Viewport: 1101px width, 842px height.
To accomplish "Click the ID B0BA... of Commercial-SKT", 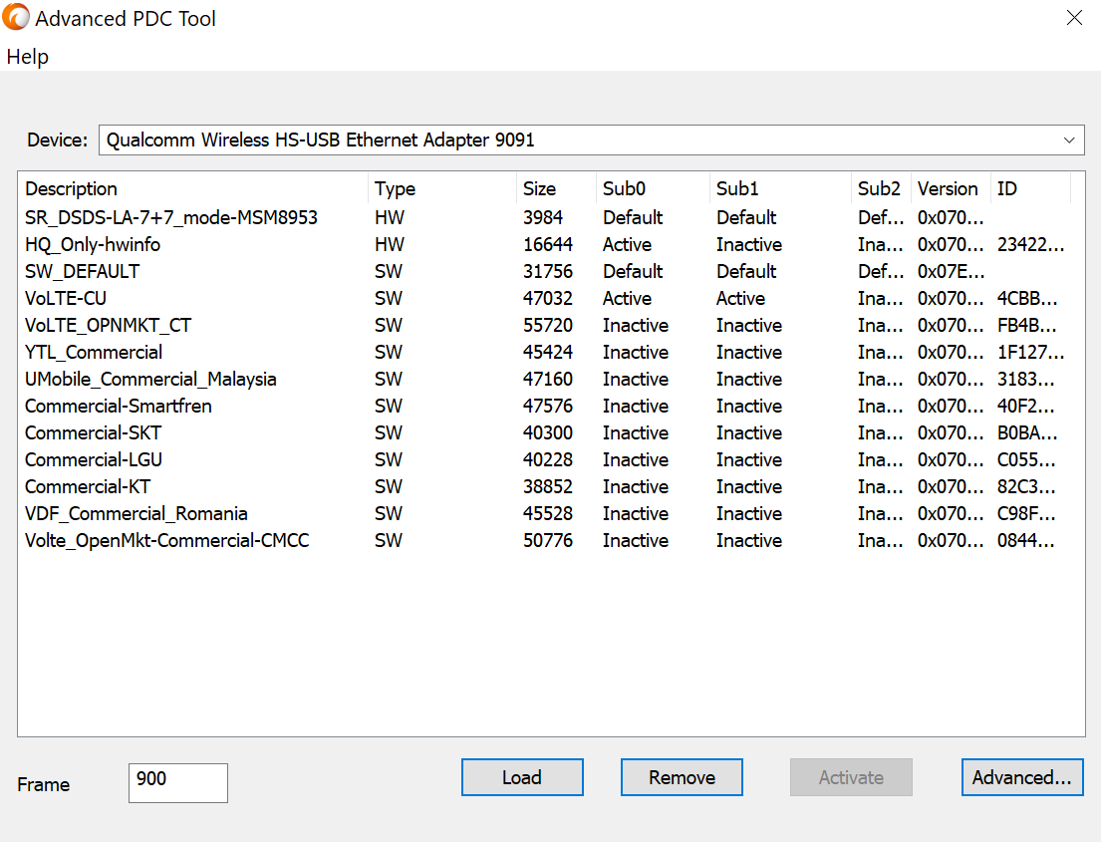I will pyautogui.click(x=1027, y=432).
